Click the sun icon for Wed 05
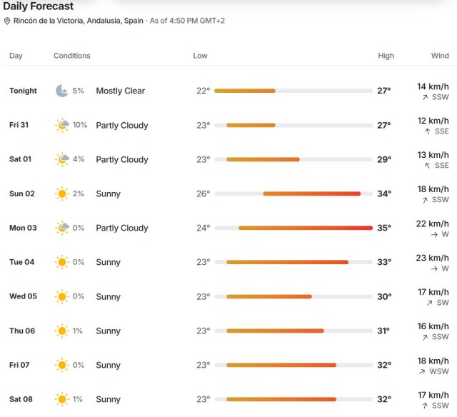Viewport: 457px width, 417px height. pyautogui.click(x=62, y=296)
